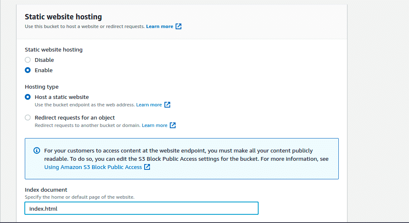Click external-link icon after bucket endpoint Learn more
Image resolution: width=409 pixels, height=223 pixels.
coord(167,105)
